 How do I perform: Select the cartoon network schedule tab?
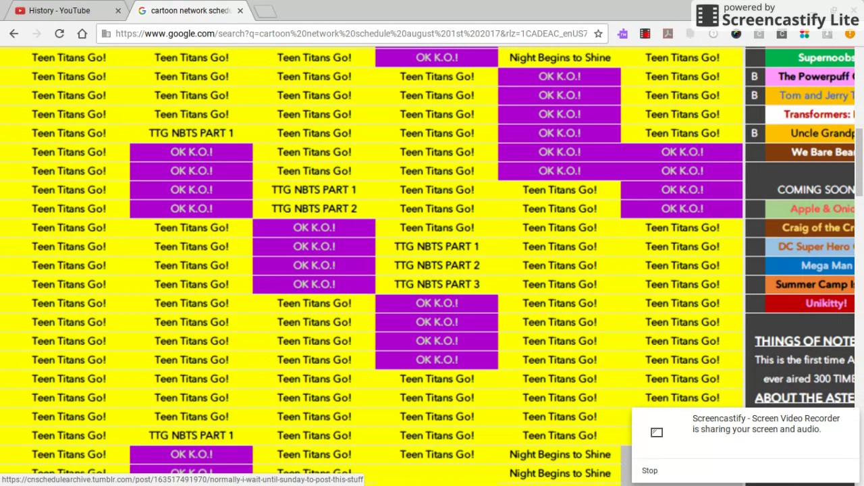191,11
